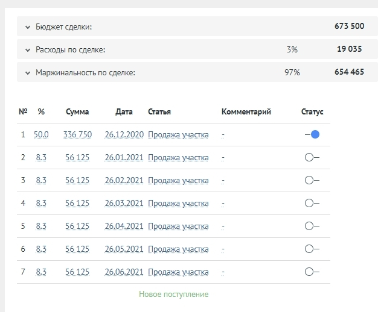
Task: Expand the Маржинальность по сделке section
Action: point(28,73)
